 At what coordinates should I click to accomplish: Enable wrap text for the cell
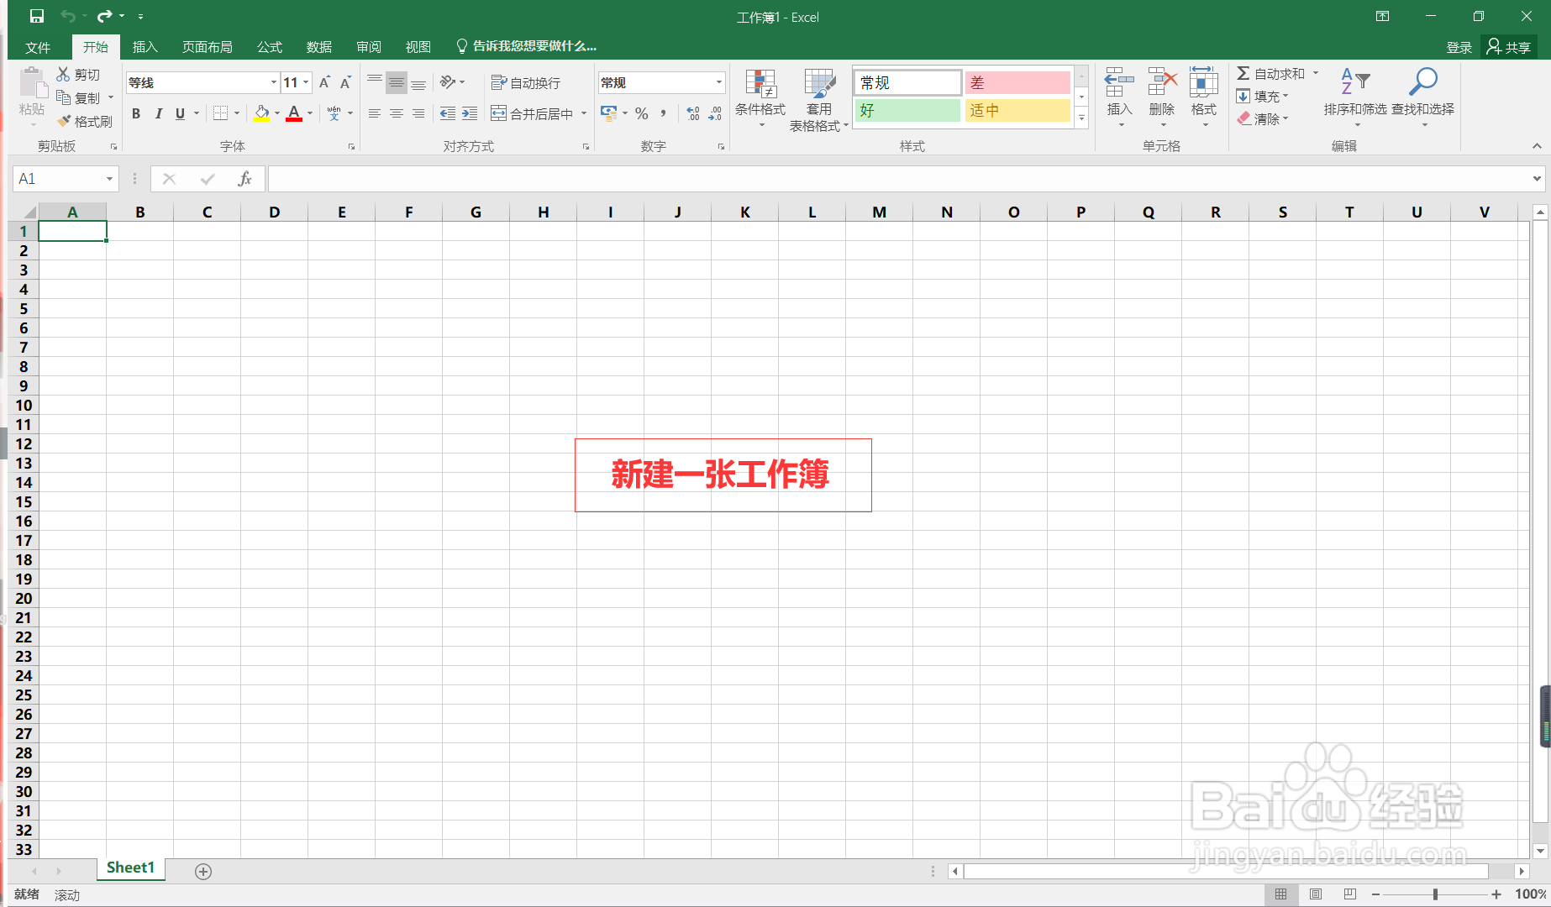point(523,81)
